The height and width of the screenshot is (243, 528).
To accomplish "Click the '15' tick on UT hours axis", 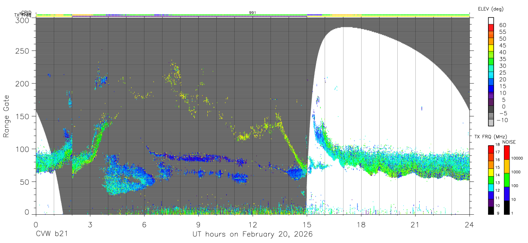I will (307, 225).
